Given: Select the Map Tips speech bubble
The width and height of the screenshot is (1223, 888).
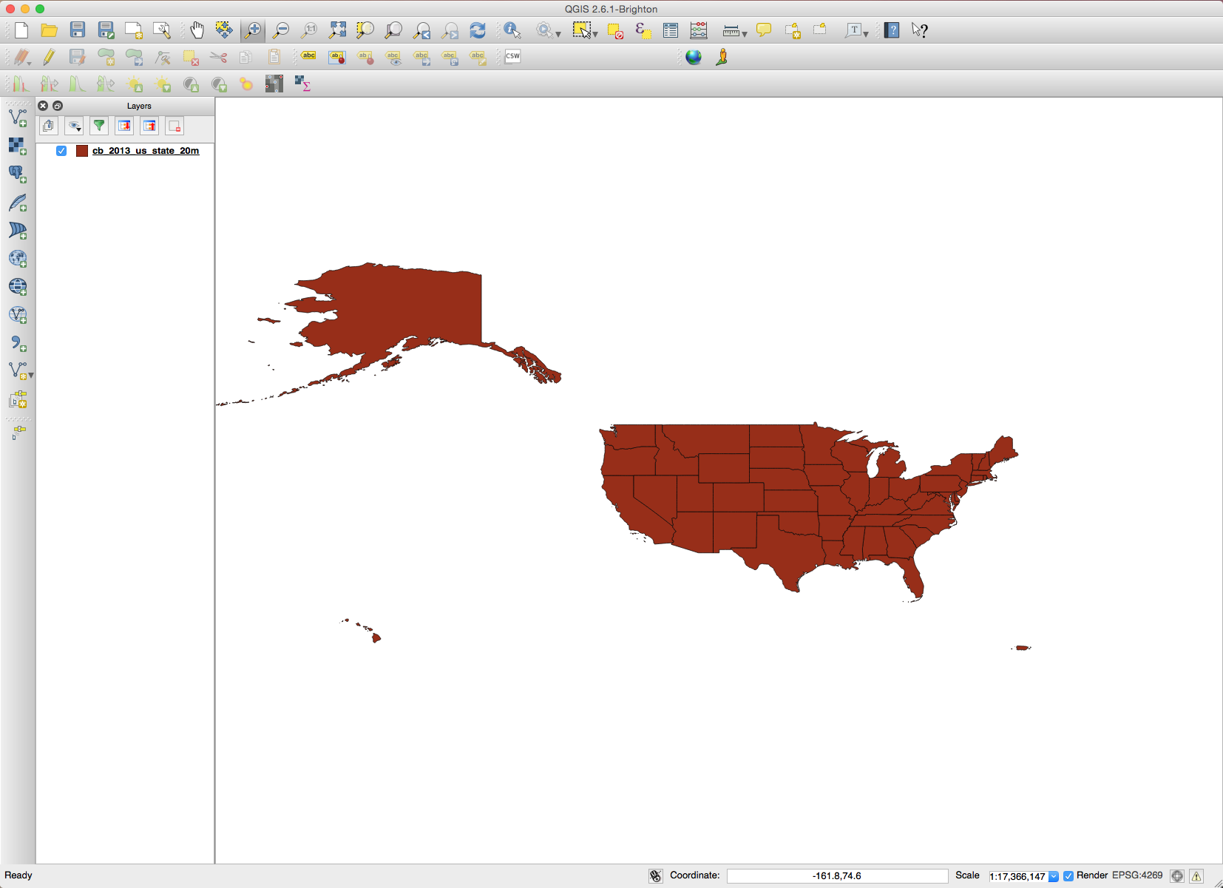Looking at the screenshot, I should [764, 30].
